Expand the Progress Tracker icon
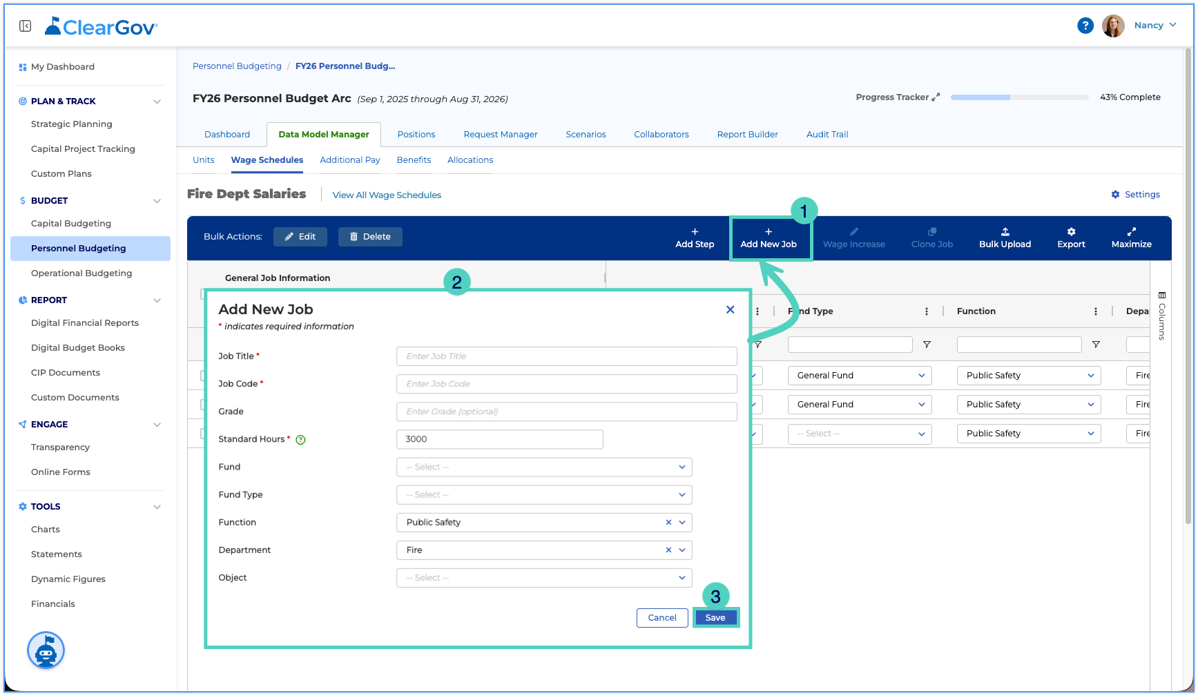This screenshot has height=696, width=1198. click(x=936, y=97)
